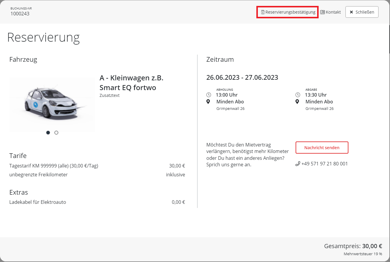Click the Grimpenwall 26 address under Abholung
This screenshot has height=262, width=390.
230,109
